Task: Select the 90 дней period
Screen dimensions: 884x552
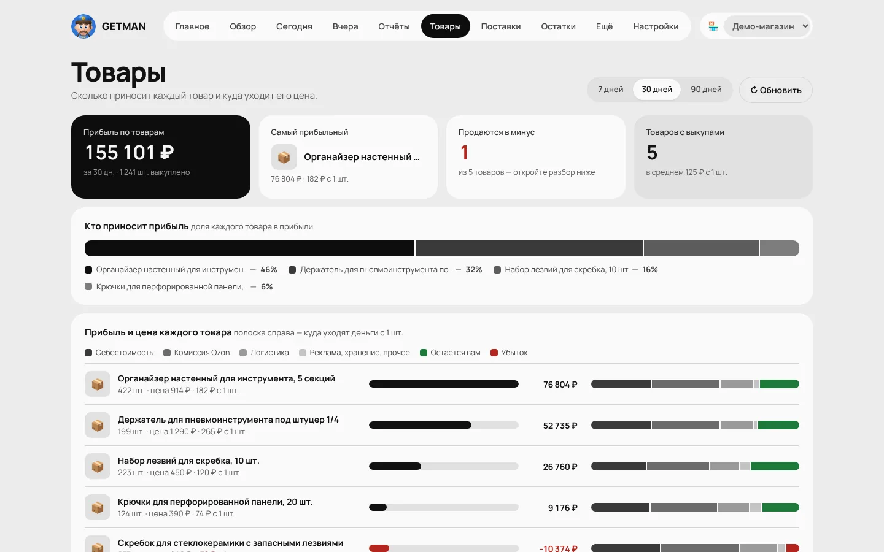Action: (x=706, y=90)
